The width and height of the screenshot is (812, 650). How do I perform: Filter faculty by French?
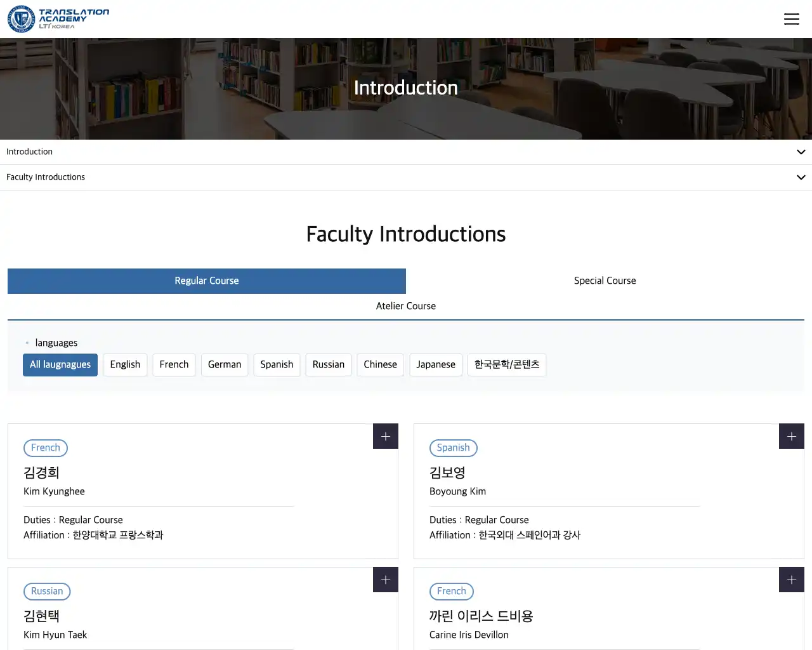174,365
